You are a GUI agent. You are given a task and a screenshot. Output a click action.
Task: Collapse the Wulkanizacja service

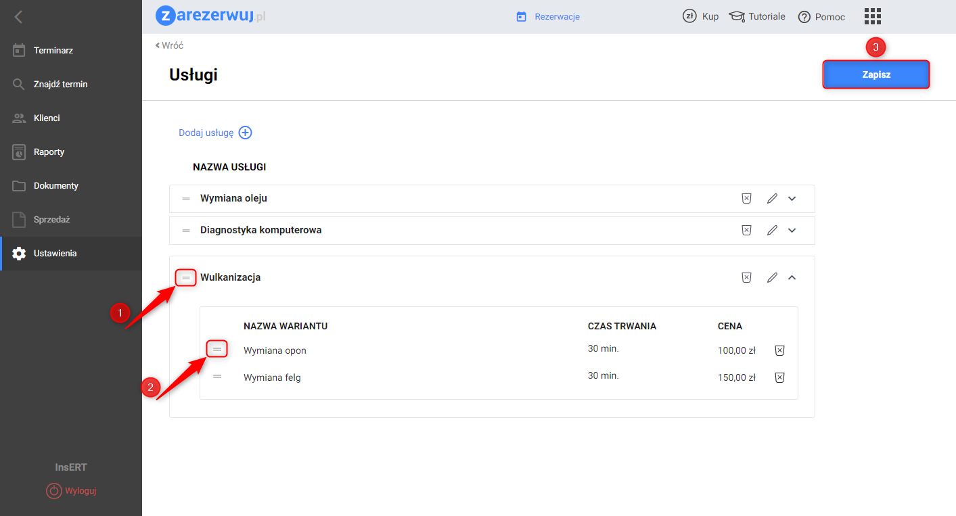(792, 277)
